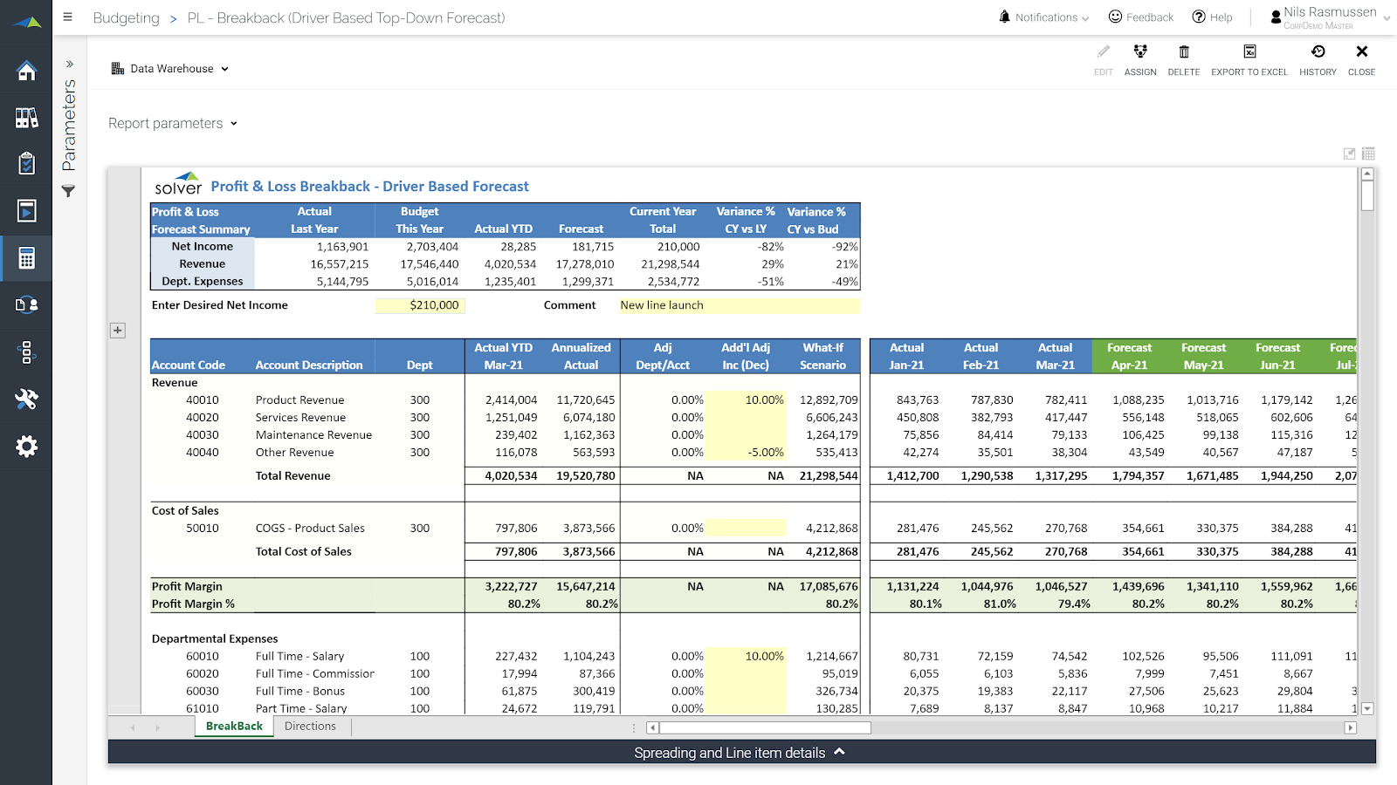Expand grouped rows with plus button

[x=118, y=331]
